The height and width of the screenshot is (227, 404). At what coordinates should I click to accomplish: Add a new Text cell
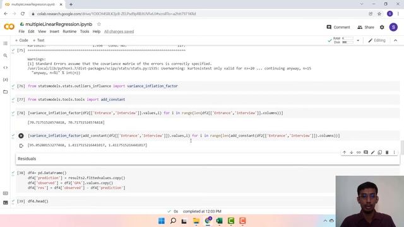click(x=39, y=40)
